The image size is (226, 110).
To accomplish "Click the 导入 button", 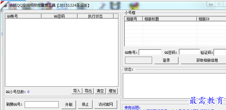I will [x=77, y=91].
